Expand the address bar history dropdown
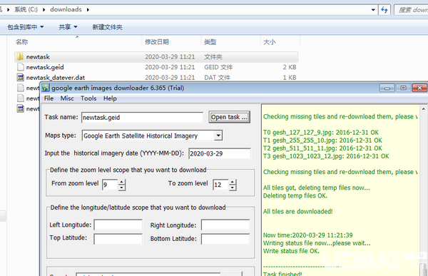This screenshot has height=276, width=428. [373, 10]
